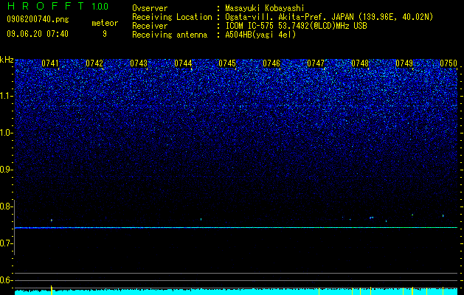464x295 pixels.
Task: Select observer name Masayuki Kobayashi
Action: [265, 8]
